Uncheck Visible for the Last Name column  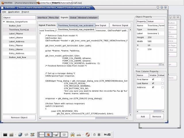coord(153,83)
